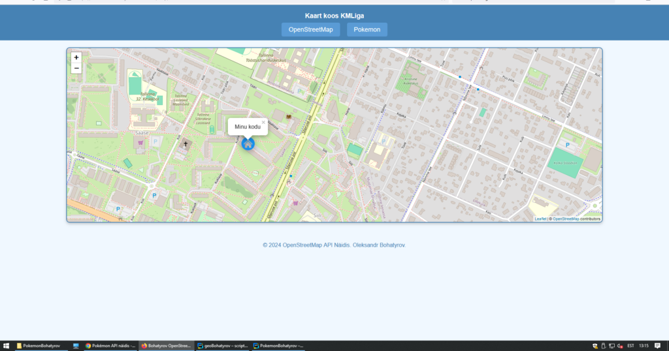Click the network tray icon
669x351 pixels.
[x=612, y=346]
